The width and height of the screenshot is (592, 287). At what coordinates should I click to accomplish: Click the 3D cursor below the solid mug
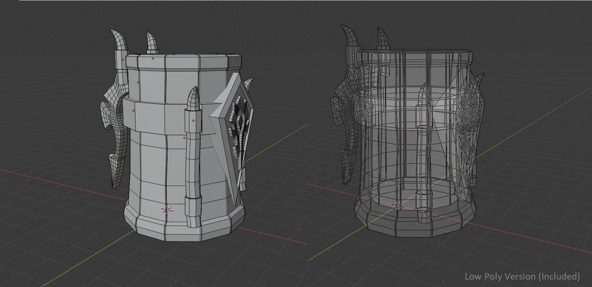(167, 210)
